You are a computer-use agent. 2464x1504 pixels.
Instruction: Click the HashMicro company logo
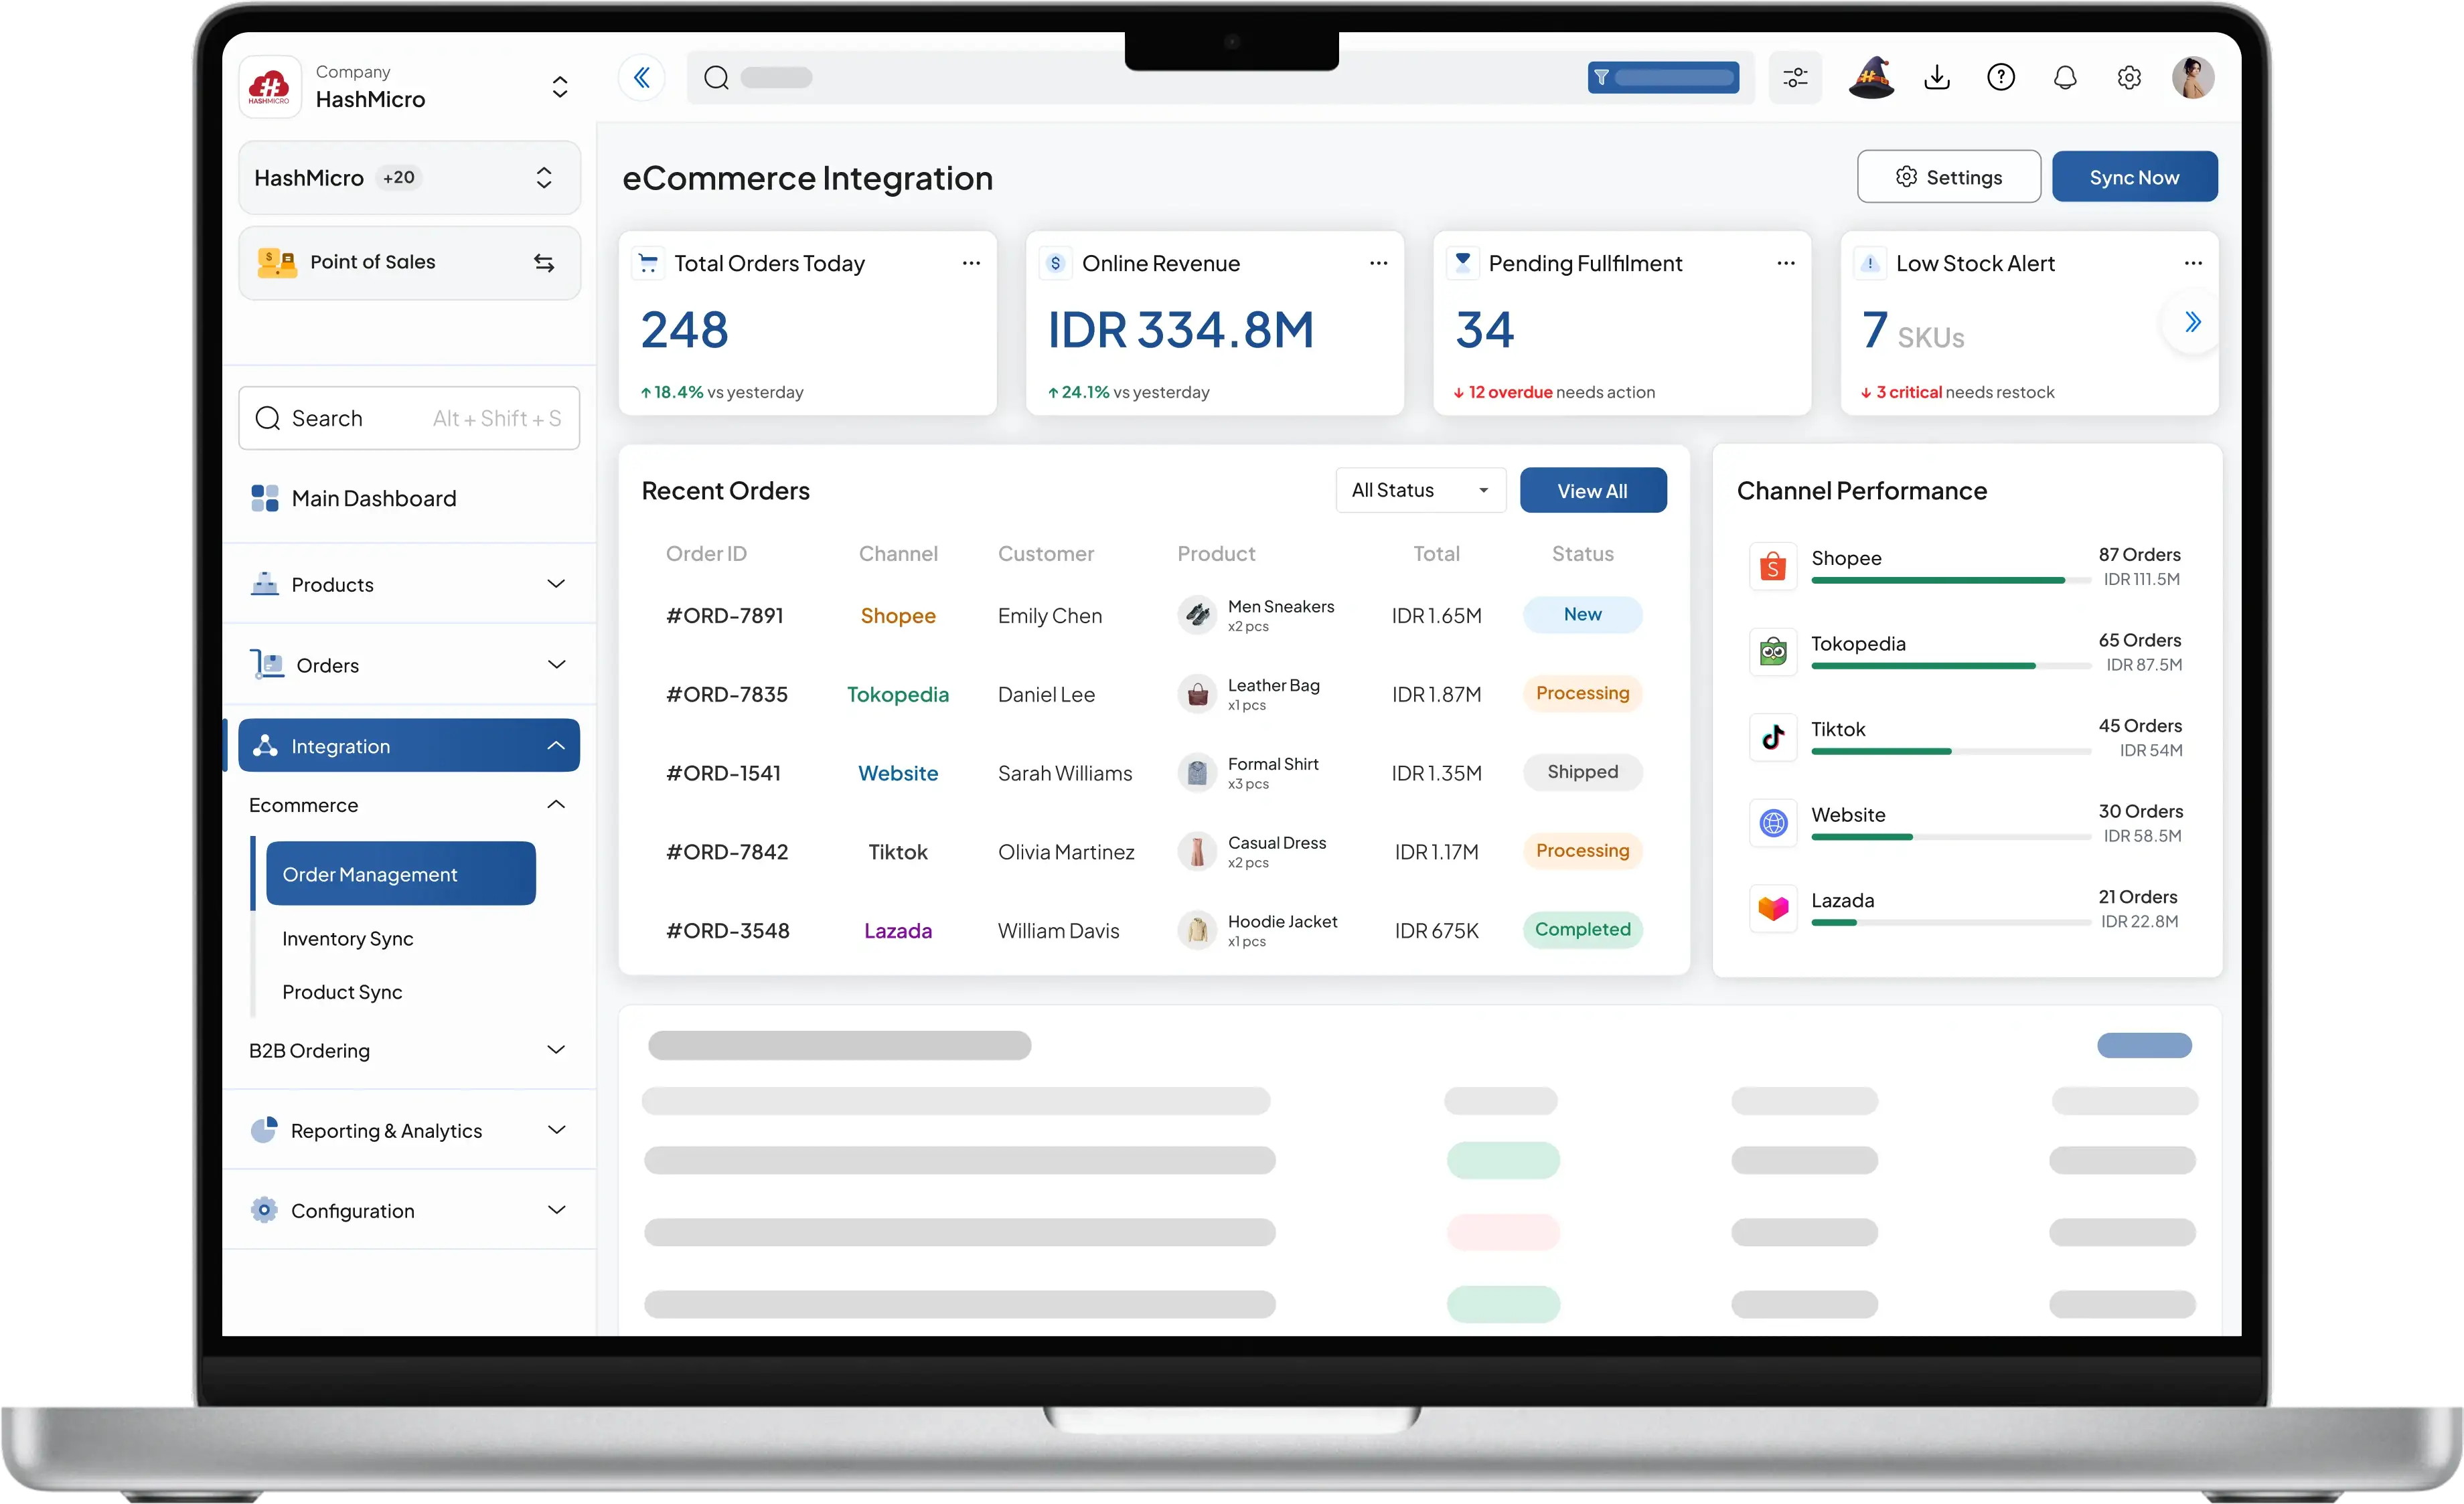pyautogui.click(x=269, y=87)
